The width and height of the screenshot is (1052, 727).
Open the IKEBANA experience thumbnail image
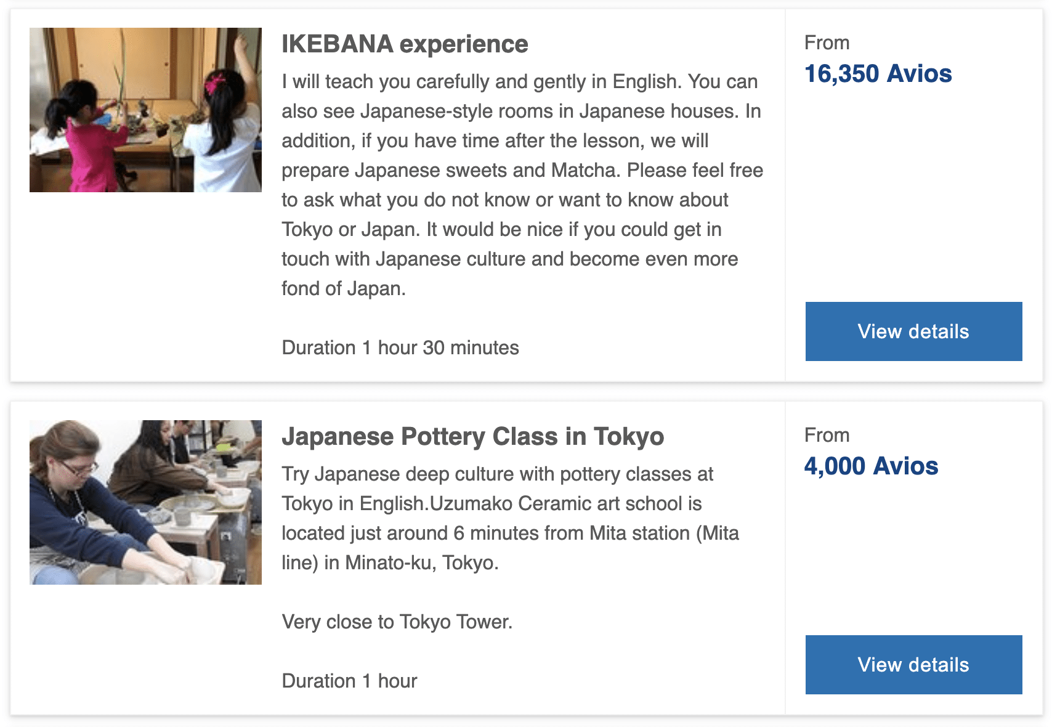[145, 110]
